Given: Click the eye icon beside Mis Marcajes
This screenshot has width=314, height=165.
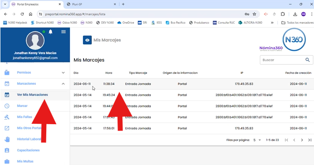Looking at the screenshot, I should point(87,40).
